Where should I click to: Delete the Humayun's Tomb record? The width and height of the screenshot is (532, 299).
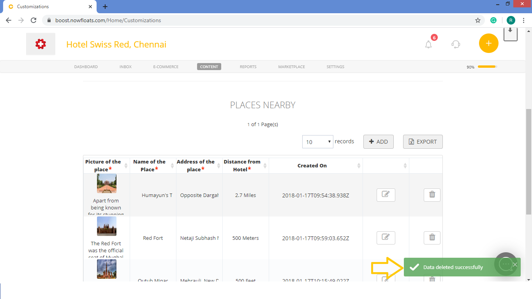(432, 195)
